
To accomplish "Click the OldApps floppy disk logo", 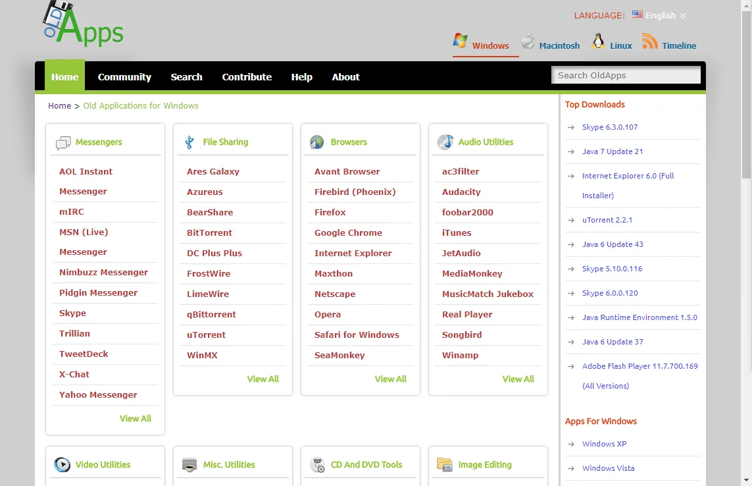I will 82,23.
